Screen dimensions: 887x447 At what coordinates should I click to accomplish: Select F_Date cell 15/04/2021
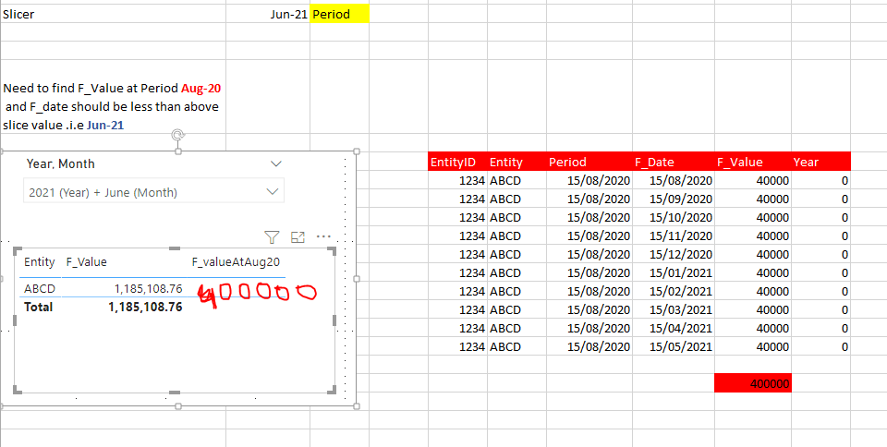point(674,328)
